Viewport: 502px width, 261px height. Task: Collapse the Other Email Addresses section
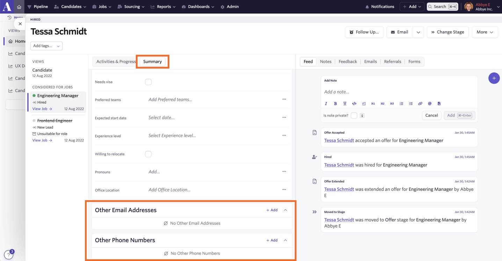click(x=285, y=210)
